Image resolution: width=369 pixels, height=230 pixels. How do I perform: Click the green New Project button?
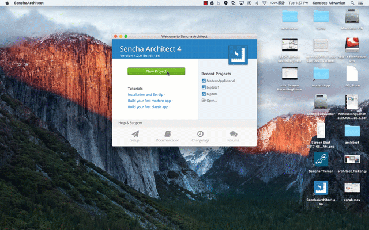156,71
